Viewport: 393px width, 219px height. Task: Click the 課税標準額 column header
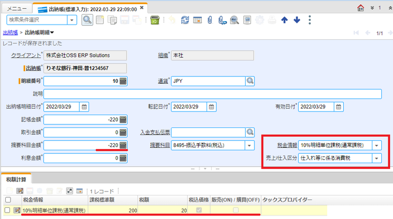click(x=113, y=200)
